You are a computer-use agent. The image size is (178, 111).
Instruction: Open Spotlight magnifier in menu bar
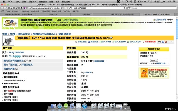pyautogui.click(x=174, y=1)
